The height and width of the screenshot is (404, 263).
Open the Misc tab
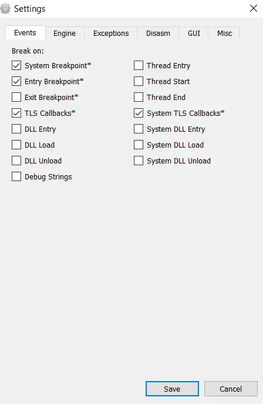click(x=224, y=34)
